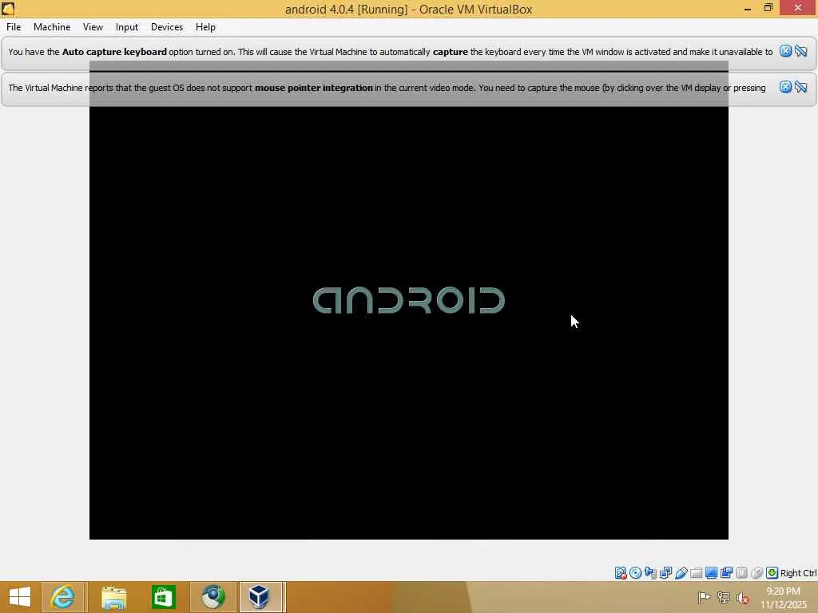Open the Windows Store taskbar icon
This screenshot has height=613, width=818.
tap(163, 597)
